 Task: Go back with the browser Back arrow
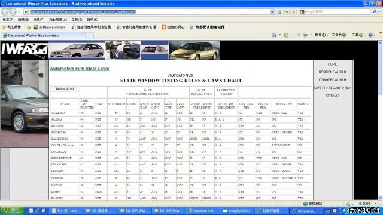(x=5, y=11)
